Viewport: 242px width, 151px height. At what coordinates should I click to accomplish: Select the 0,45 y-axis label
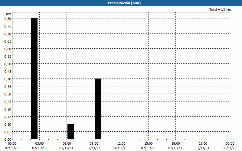(x=8, y=72)
